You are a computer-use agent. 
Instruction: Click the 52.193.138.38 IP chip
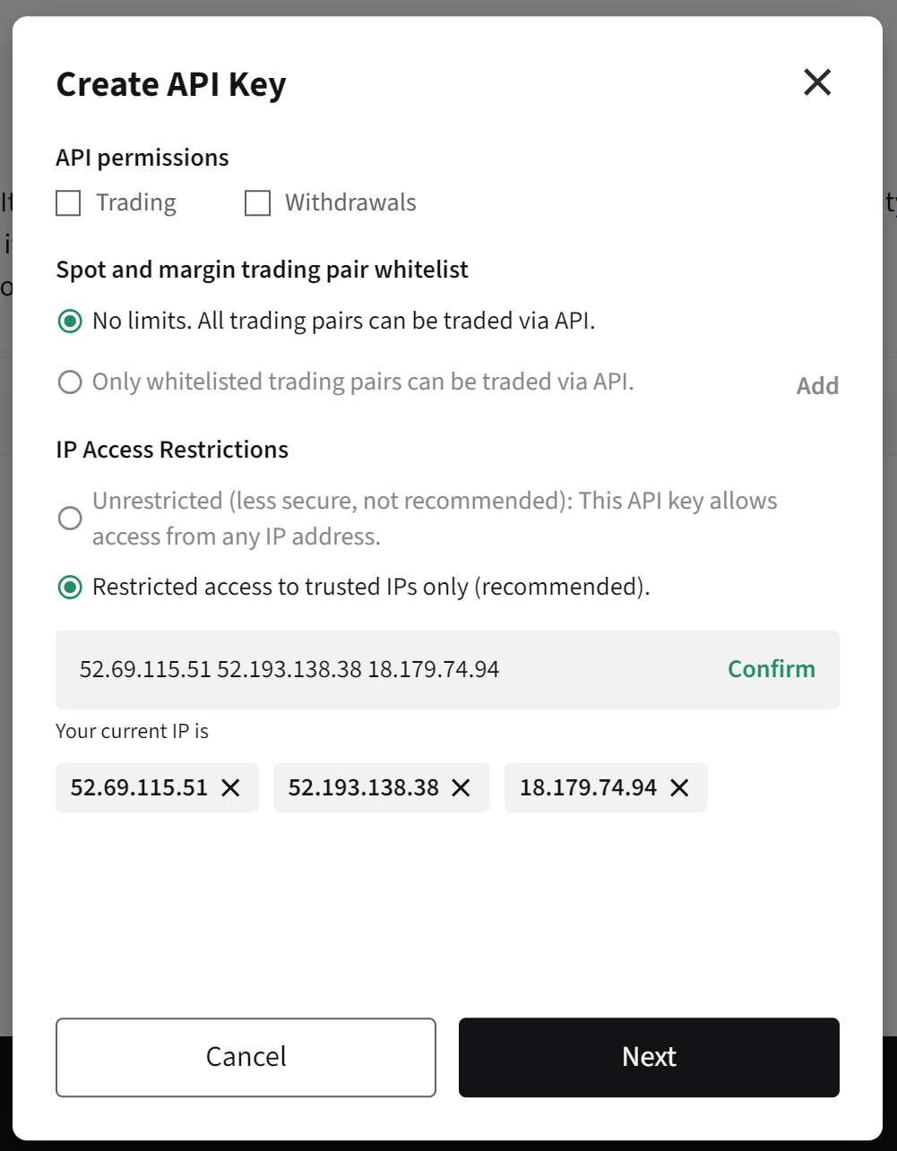pos(363,787)
